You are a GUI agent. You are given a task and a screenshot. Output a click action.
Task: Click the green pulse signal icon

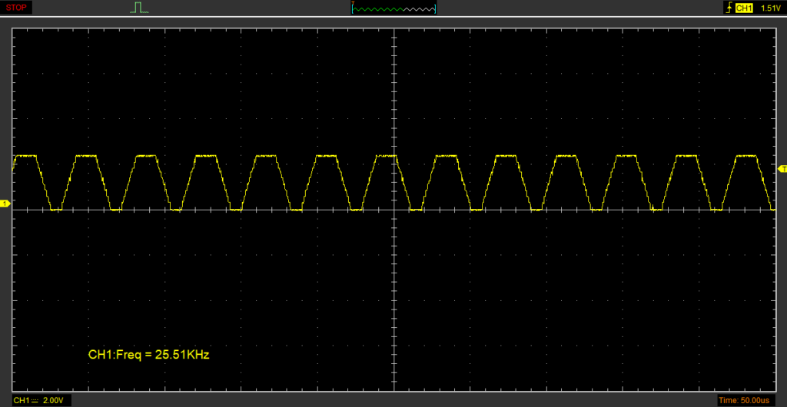tap(138, 8)
